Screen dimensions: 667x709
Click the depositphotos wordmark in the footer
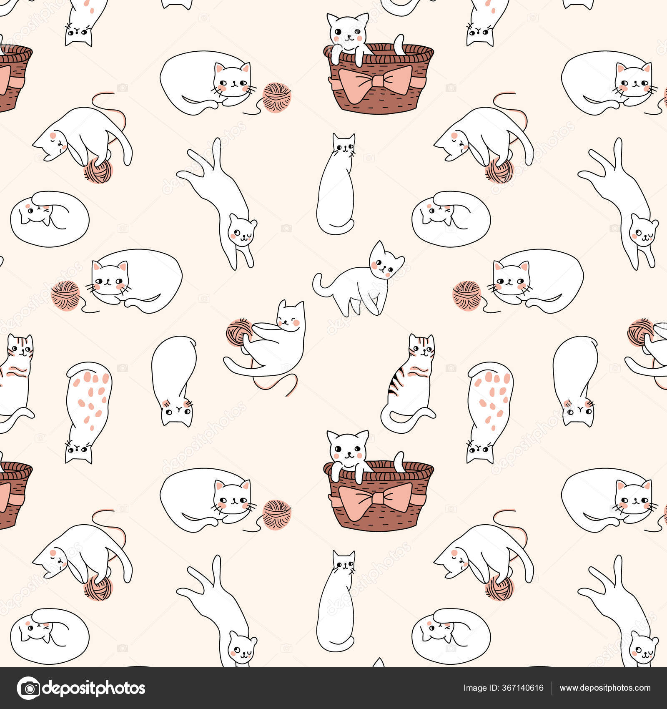click(96, 686)
